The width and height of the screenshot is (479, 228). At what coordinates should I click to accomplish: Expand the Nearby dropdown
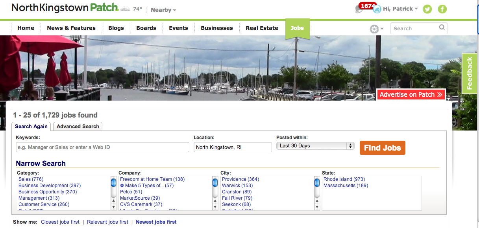[x=163, y=10]
